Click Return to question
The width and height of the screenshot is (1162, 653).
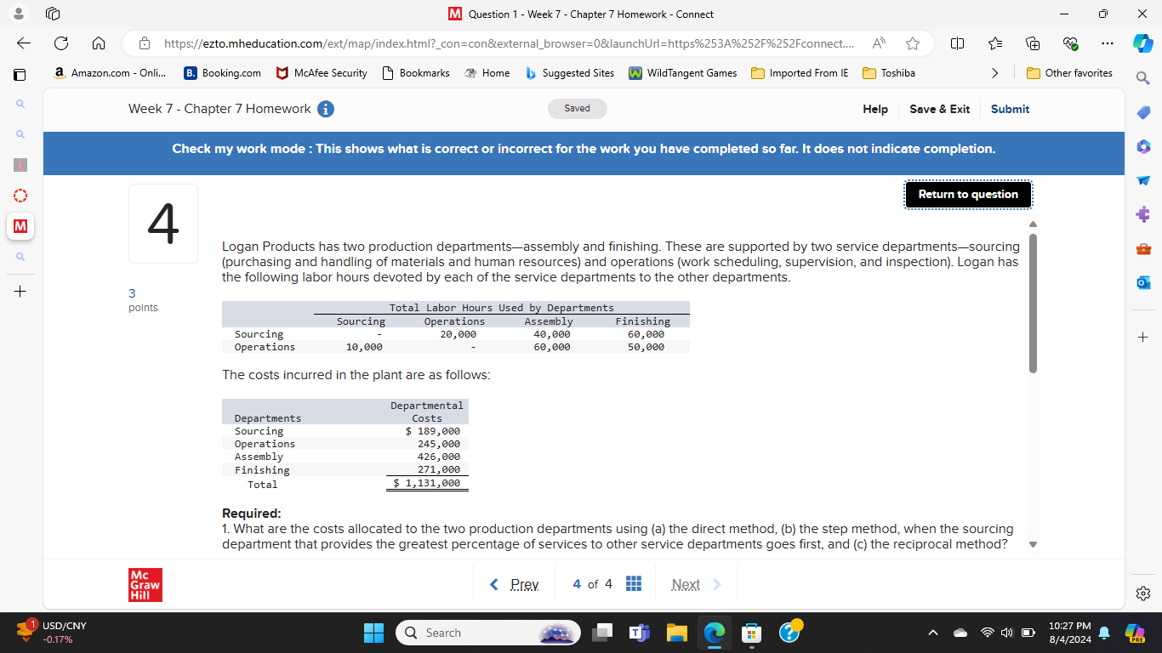point(968,195)
